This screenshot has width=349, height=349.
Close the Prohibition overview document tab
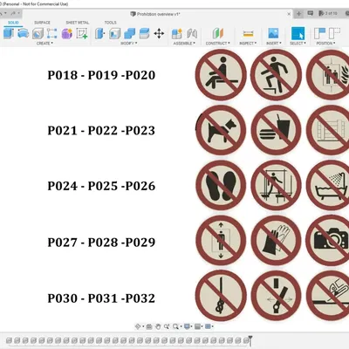(x=289, y=14)
